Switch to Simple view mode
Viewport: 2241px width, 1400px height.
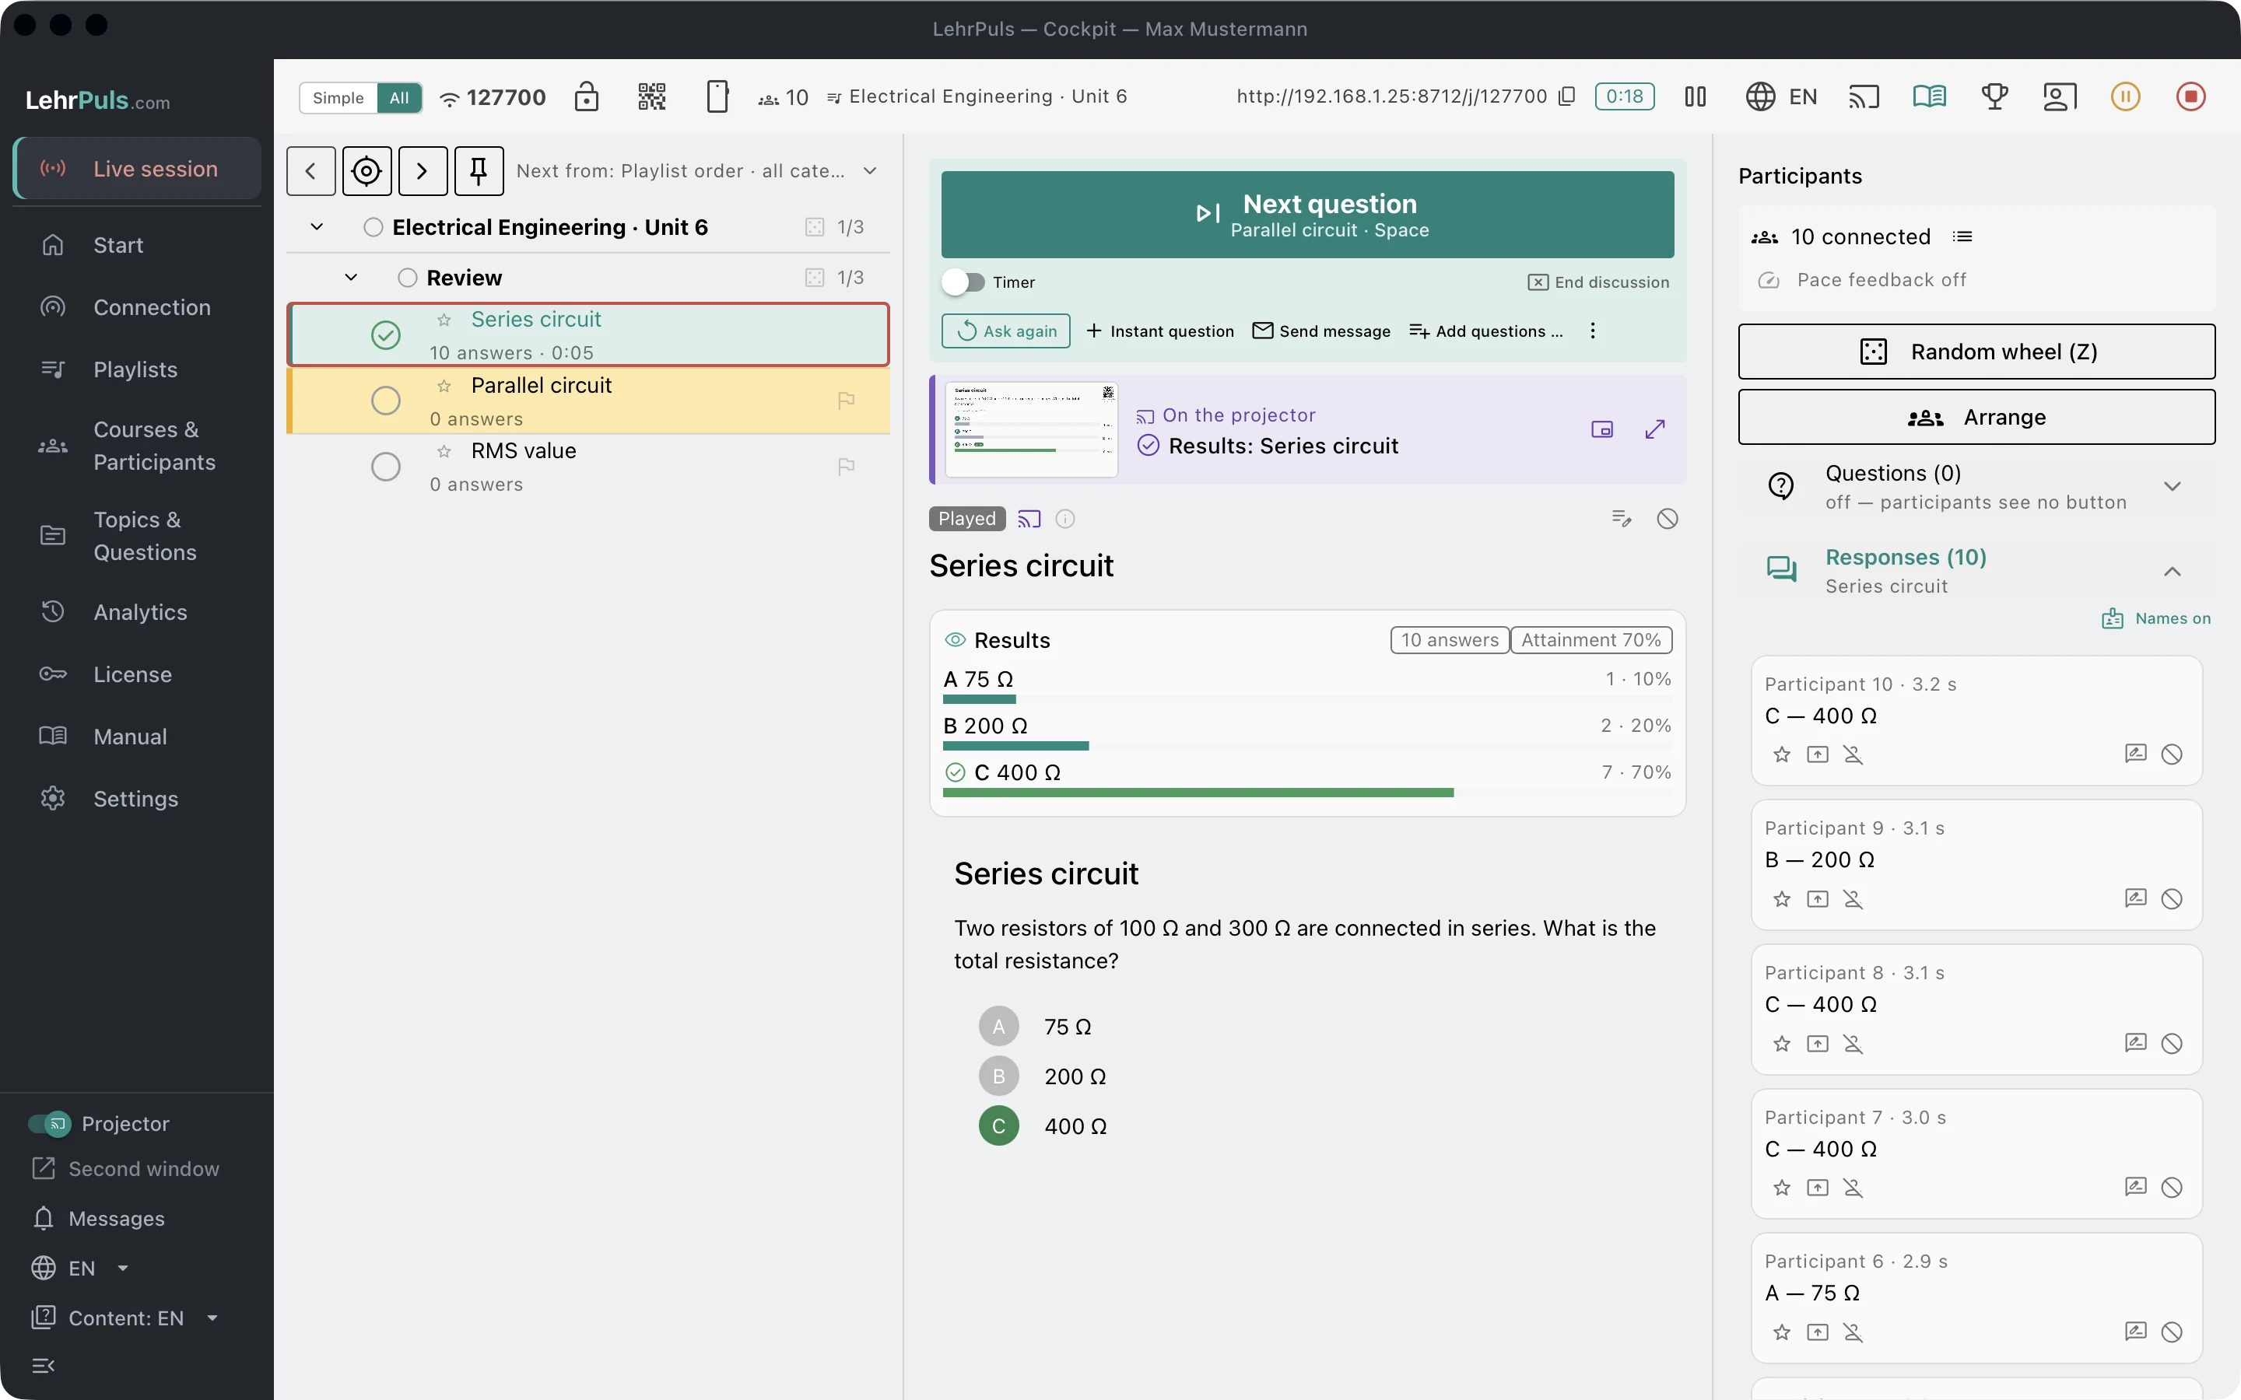338,97
